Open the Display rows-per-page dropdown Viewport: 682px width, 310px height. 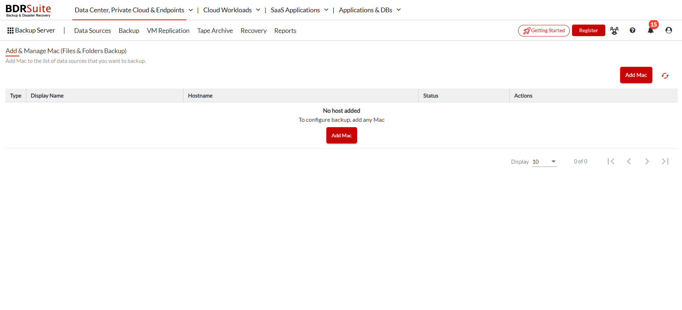tap(545, 162)
